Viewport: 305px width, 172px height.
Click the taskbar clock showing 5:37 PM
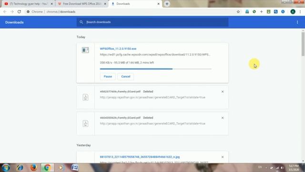pos(294,168)
